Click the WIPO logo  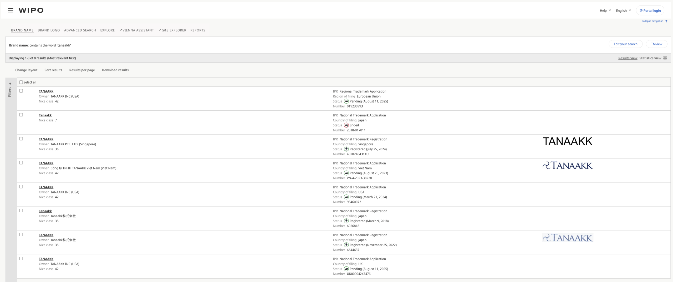31,10
